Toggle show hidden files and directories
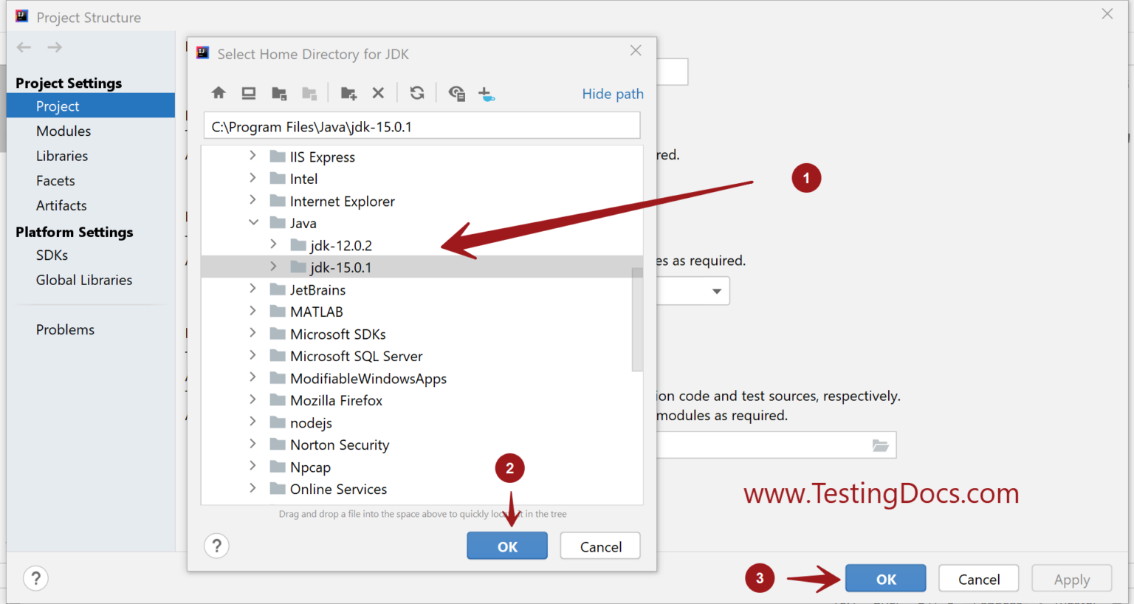1134x604 pixels. click(456, 93)
